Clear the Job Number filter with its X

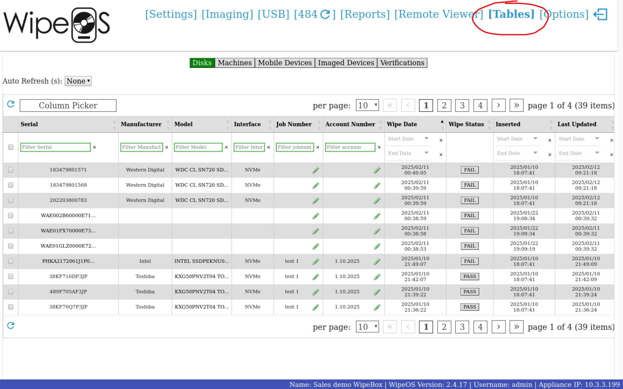(x=318, y=147)
